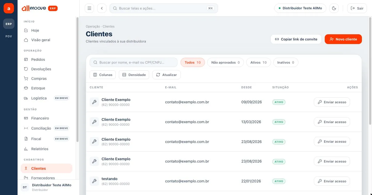Show only Ativos clients
The width and height of the screenshot is (372, 195).
click(x=259, y=62)
